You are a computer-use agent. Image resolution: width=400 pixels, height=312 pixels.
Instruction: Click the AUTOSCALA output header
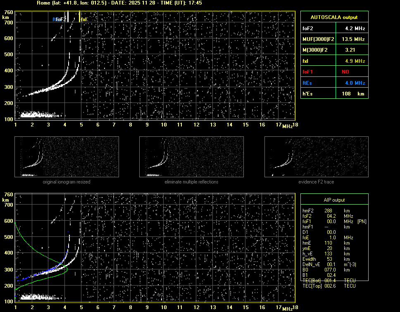(334, 17)
